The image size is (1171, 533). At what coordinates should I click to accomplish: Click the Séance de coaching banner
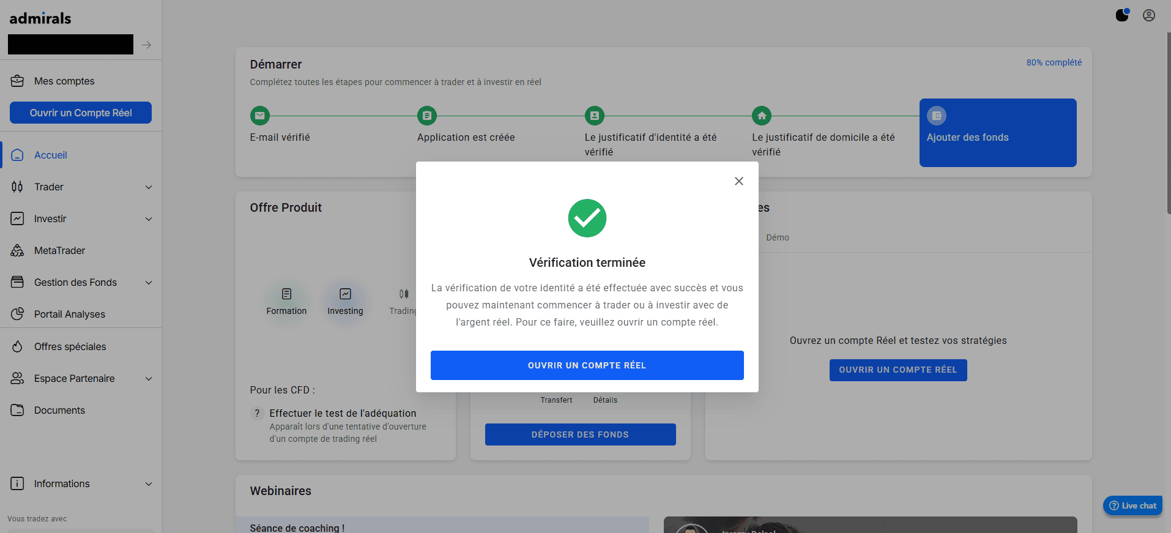[442, 525]
